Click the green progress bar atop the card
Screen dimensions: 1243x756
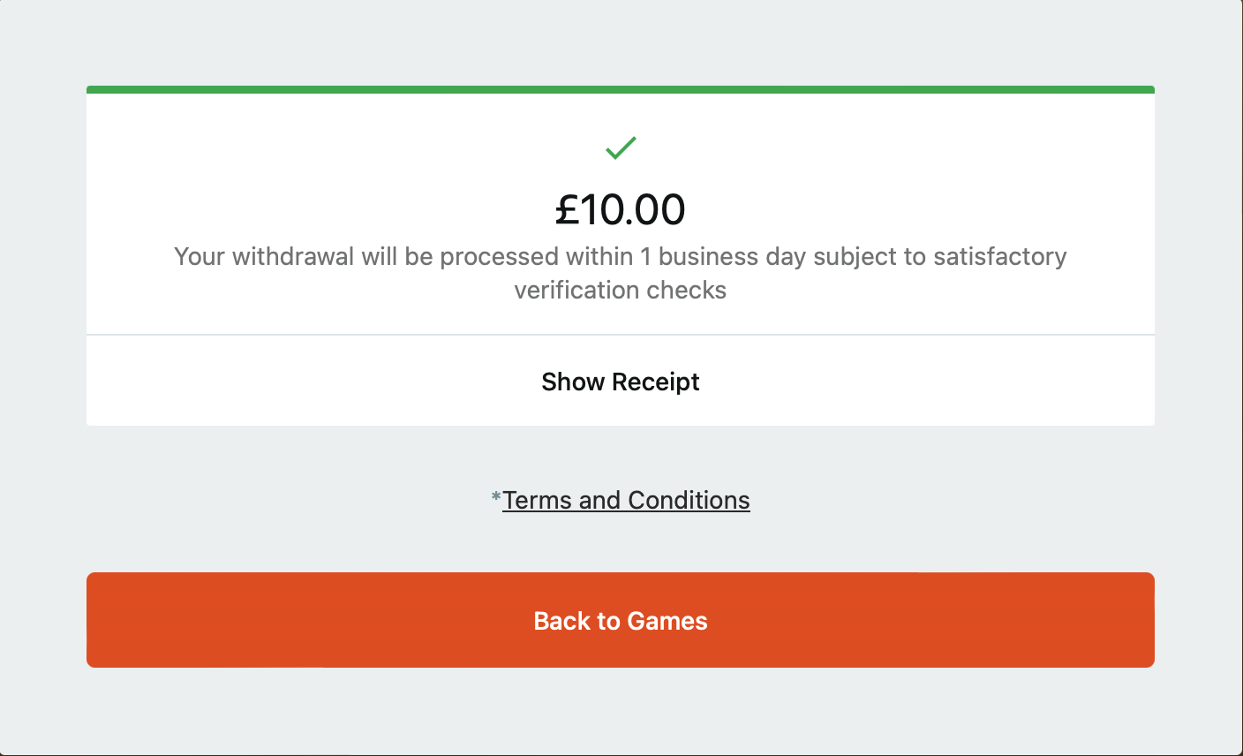(x=621, y=88)
